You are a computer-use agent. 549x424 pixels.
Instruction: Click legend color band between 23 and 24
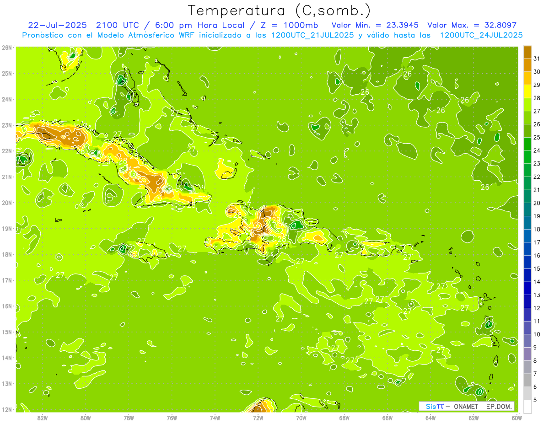pos(527,157)
